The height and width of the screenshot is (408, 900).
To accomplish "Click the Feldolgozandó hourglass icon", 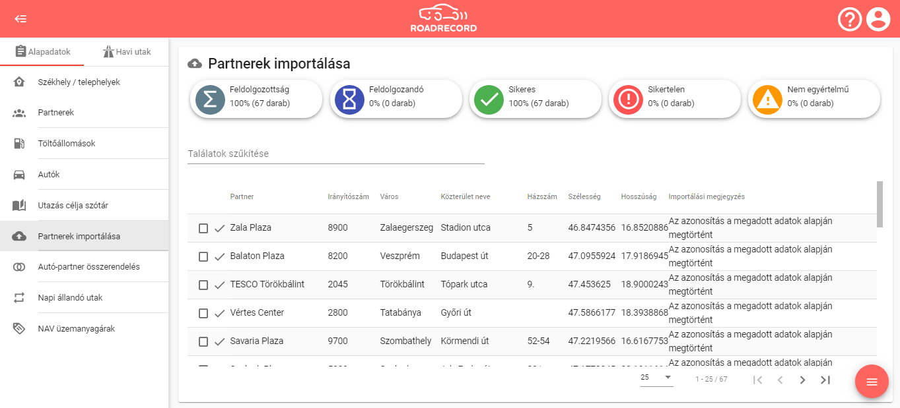I will pos(349,100).
